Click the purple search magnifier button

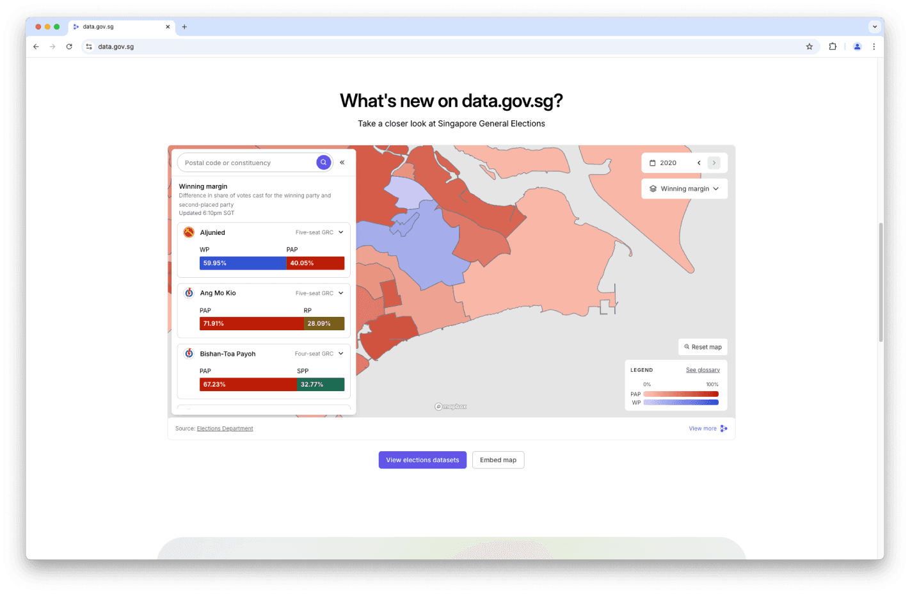[x=323, y=163]
